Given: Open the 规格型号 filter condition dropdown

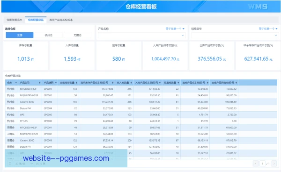Looking at the screenshot, I should (268, 29).
